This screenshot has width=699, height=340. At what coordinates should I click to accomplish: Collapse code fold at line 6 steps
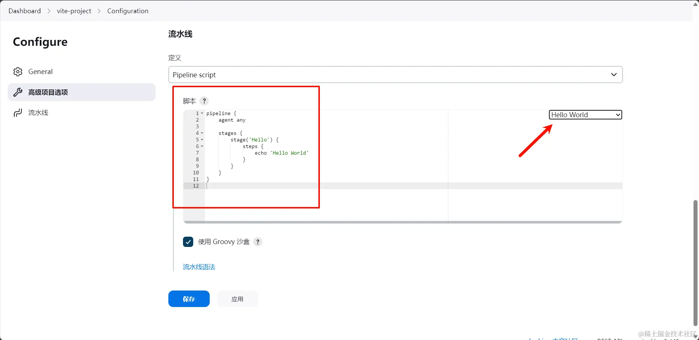[202, 146]
